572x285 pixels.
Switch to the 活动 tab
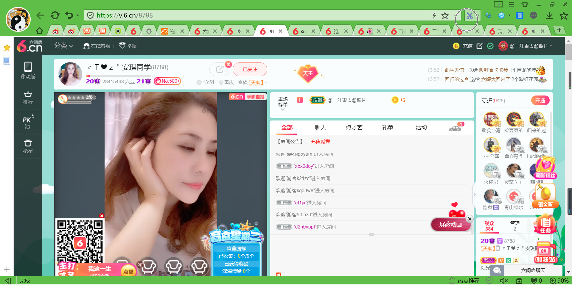tap(421, 128)
